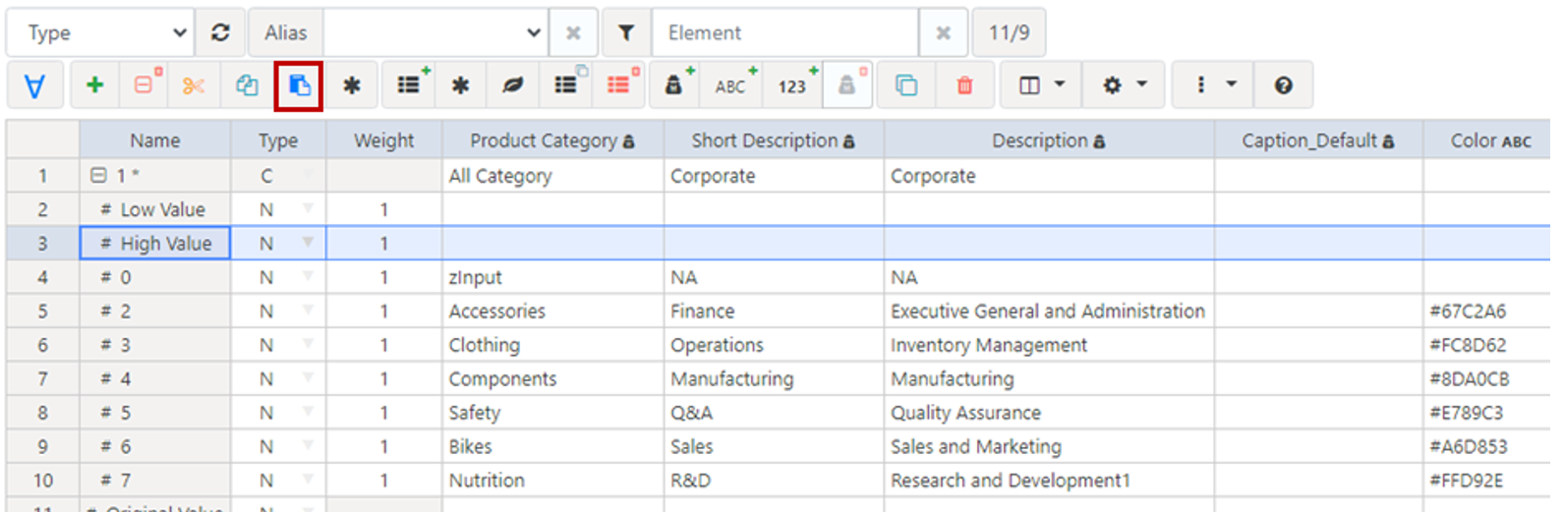The width and height of the screenshot is (1564, 512).
Task: Open the columns layout dropdown
Action: 1041,85
